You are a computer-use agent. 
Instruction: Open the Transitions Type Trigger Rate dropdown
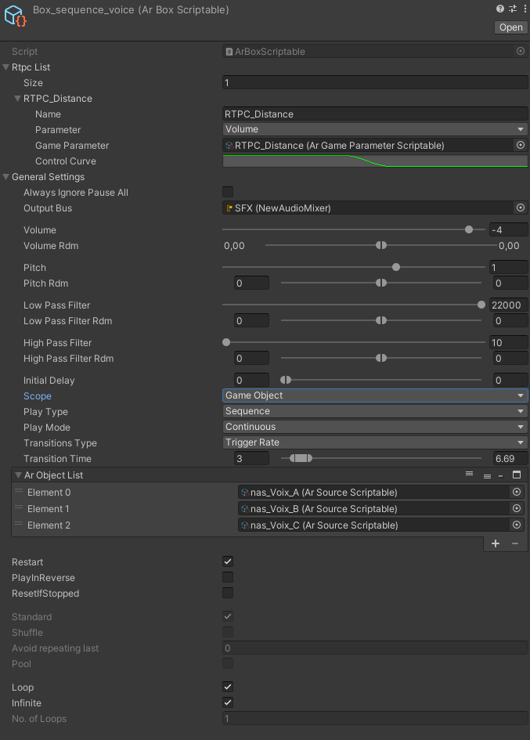tap(375, 442)
